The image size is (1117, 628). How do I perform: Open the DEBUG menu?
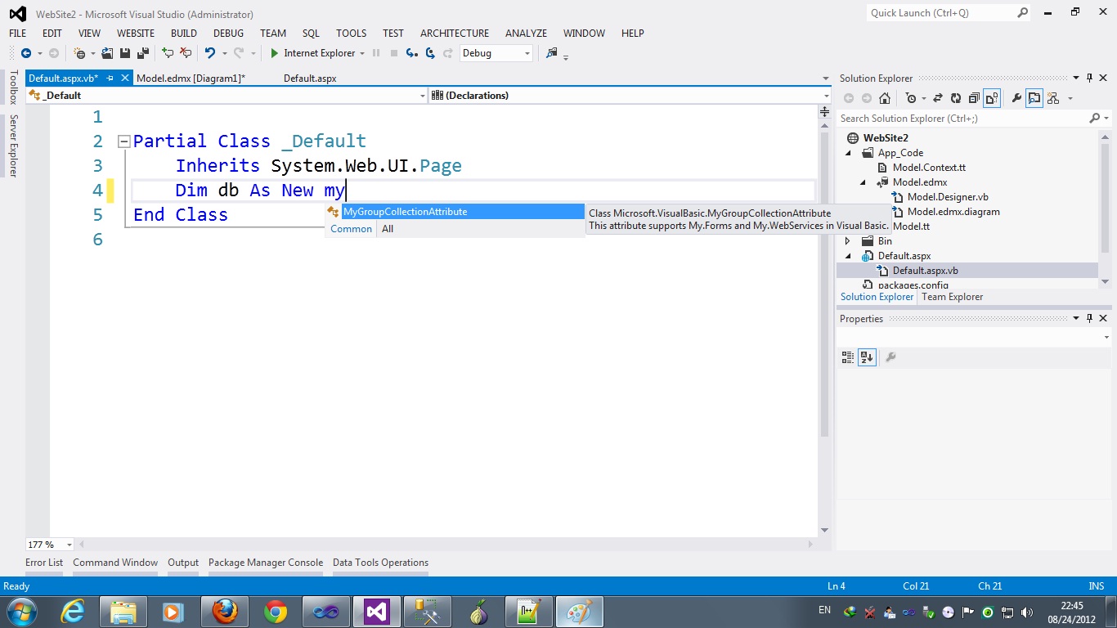[x=229, y=34]
